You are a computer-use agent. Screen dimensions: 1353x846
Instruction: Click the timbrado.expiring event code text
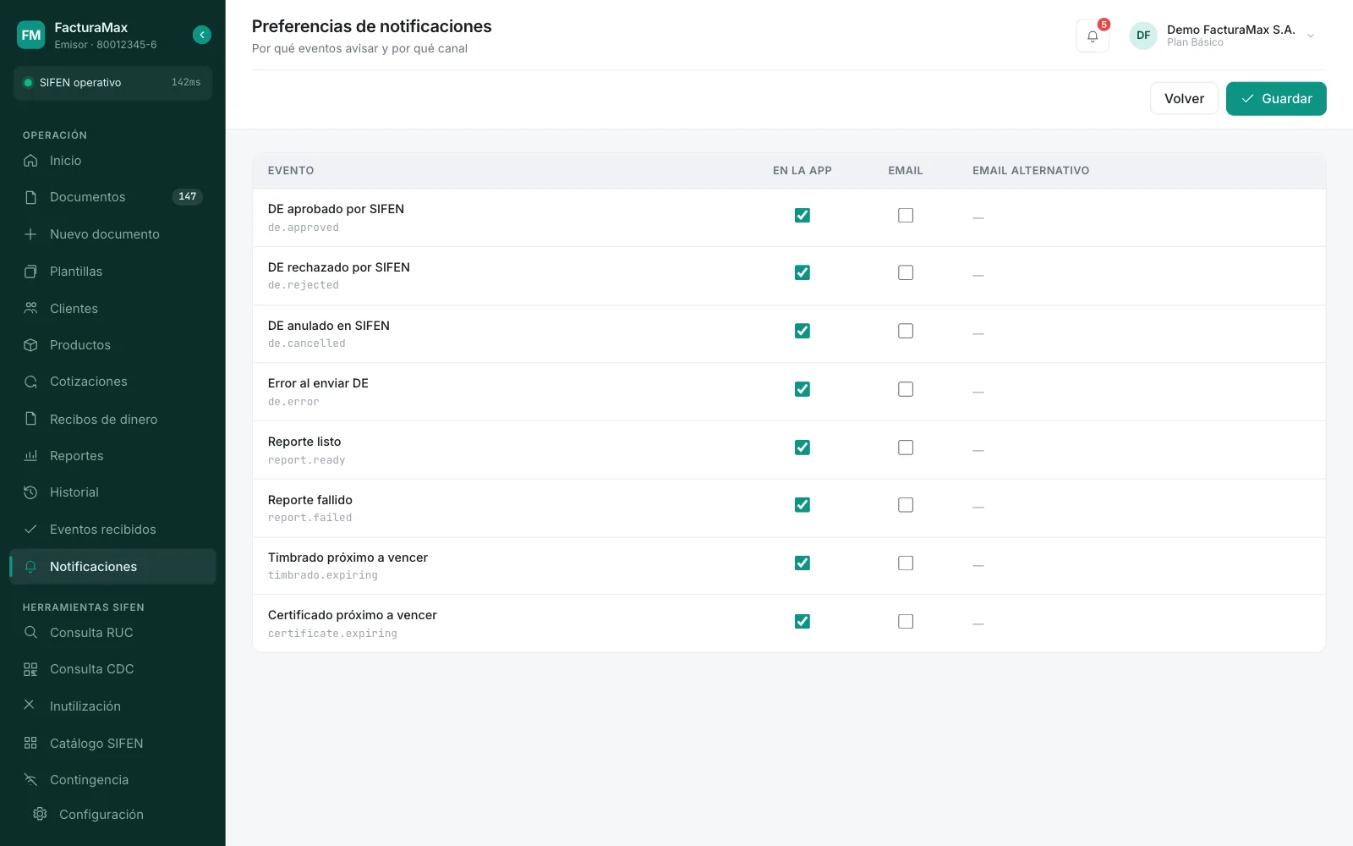[x=323, y=575]
